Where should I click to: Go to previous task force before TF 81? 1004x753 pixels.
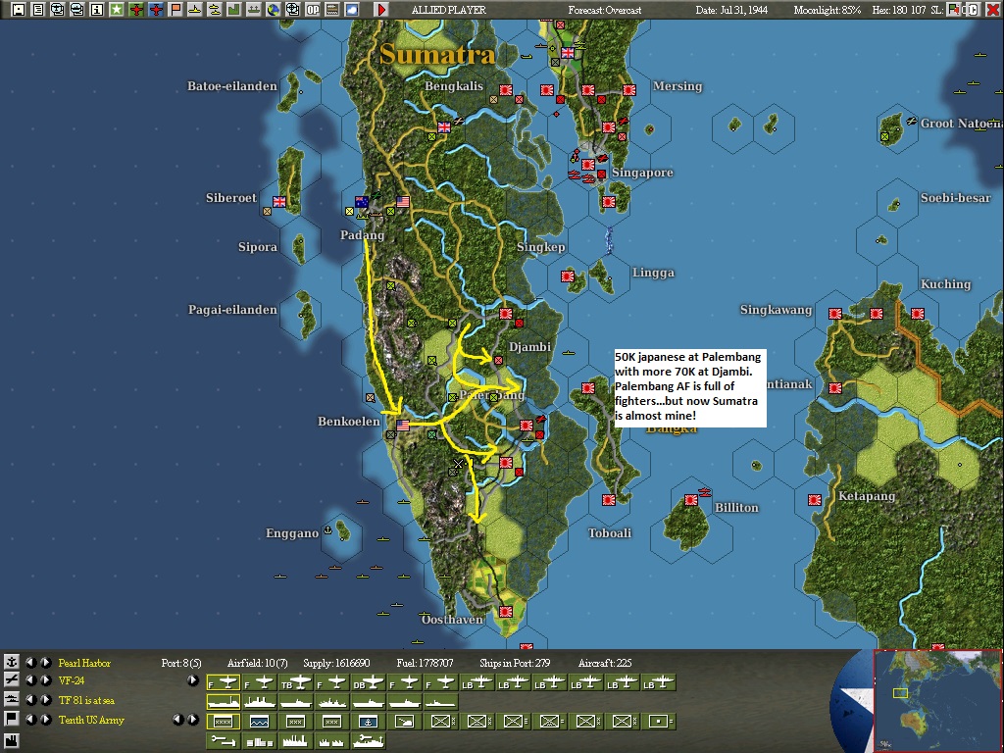[x=30, y=700]
